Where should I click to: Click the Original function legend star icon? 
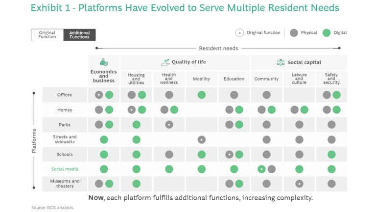pyautogui.click(x=239, y=33)
